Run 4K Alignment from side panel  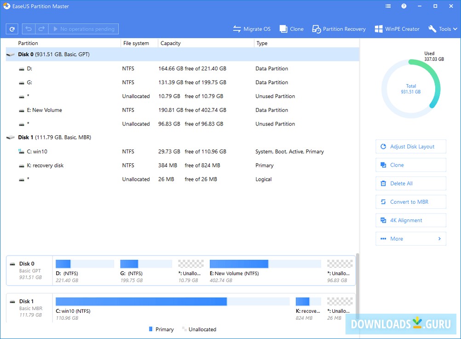coord(410,220)
